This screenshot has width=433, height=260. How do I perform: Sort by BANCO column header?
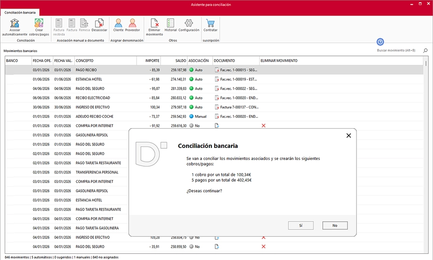point(18,61)
